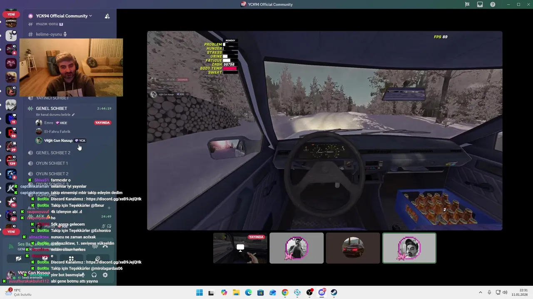Click the invite people icon beside server name

[x=107, y=16]
